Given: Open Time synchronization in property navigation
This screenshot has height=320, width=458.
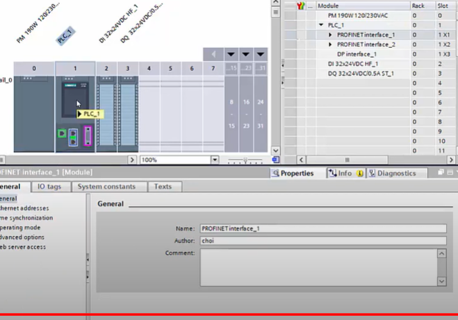Looking at the screenshot, I should coord(26,218).
